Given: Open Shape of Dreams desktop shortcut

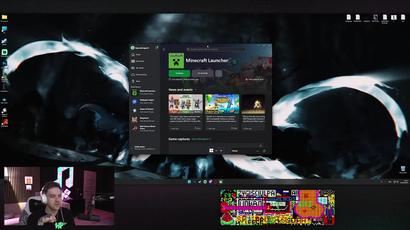Looking at the screenshot, I should pos(4,112).
